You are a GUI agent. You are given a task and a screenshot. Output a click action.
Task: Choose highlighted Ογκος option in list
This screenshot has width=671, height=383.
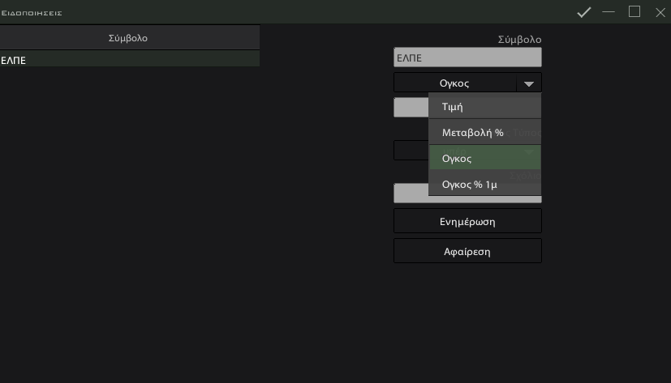pos(485,158)
